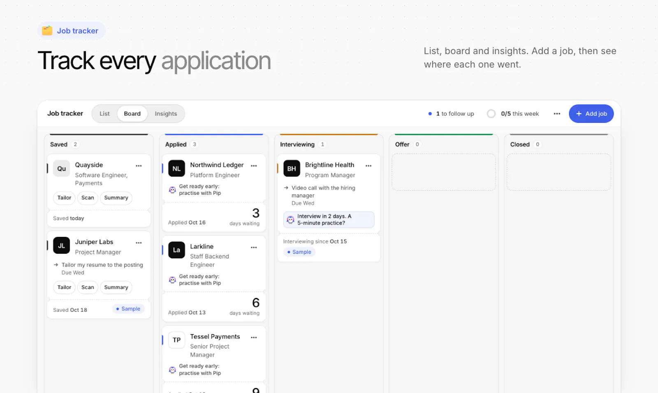658x393 pixels.
Task: Click the La avatar for Larkline
Action: pyautogui.click(x=176, y=250)
